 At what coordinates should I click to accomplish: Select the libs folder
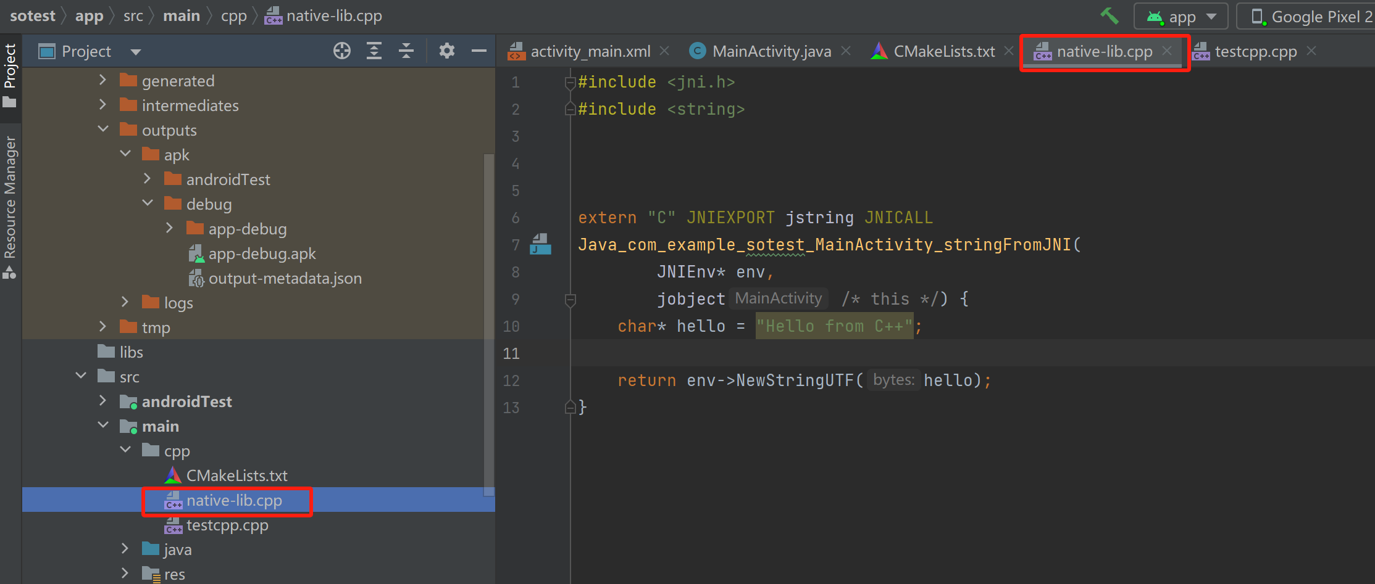click(x=131, y=352)
